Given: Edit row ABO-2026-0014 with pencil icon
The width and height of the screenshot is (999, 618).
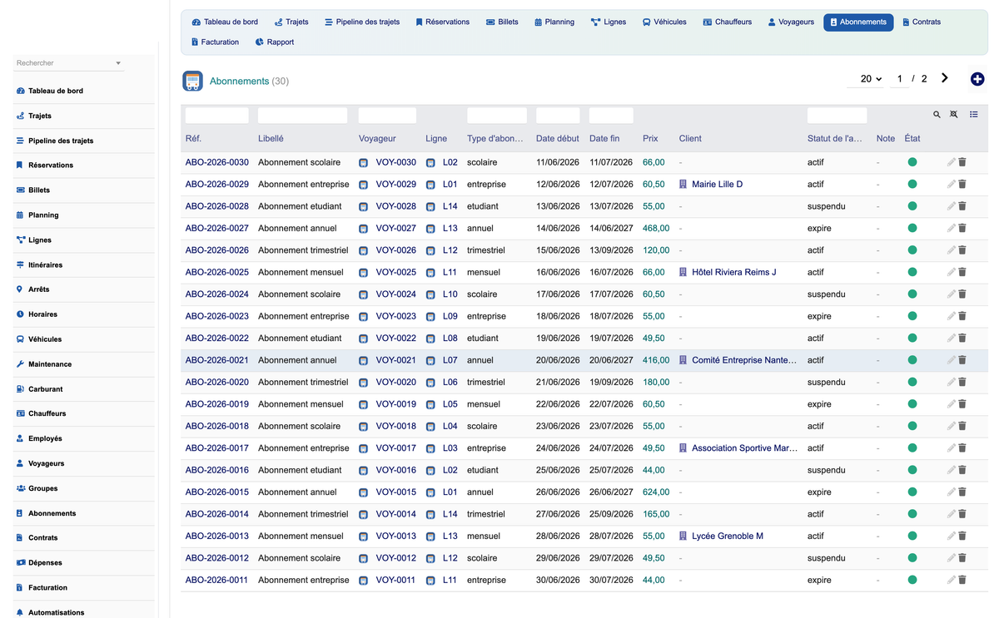Looking at the screenshot, I should pos(952,514).
